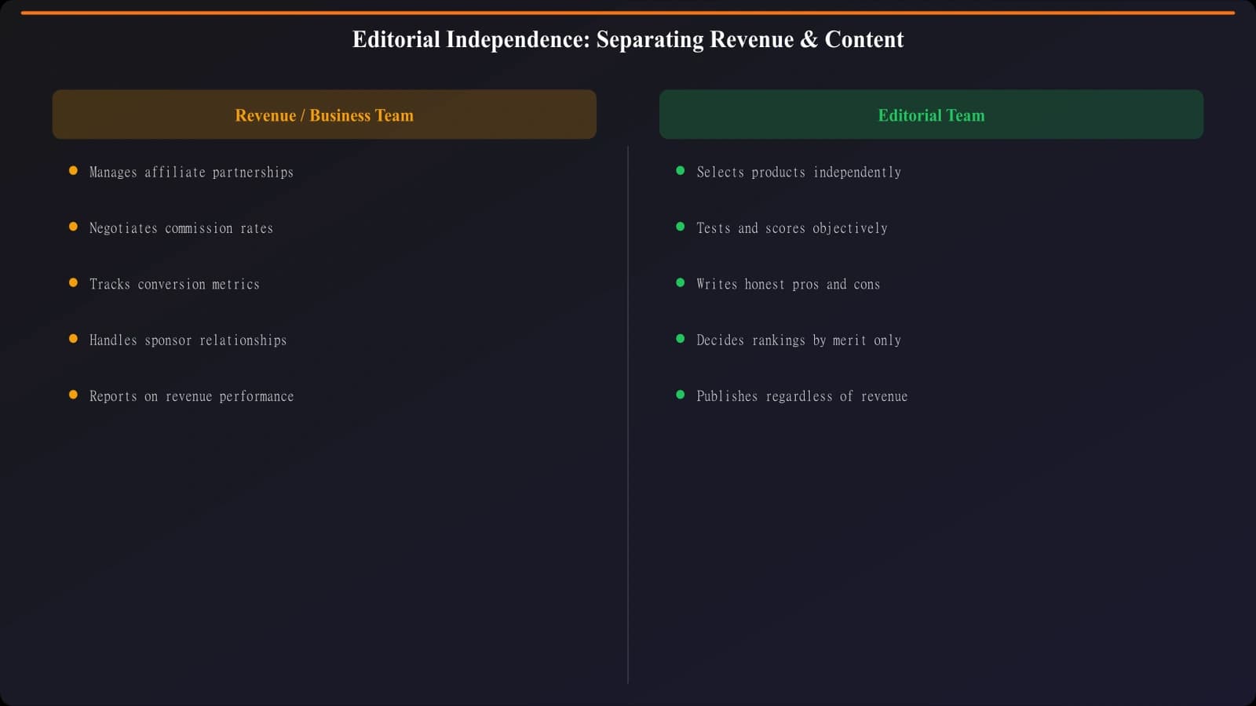Toggle the orange dot on "Reports on revenue performance"
Viewport: 1256px width, 706px height.
(73, 394)
